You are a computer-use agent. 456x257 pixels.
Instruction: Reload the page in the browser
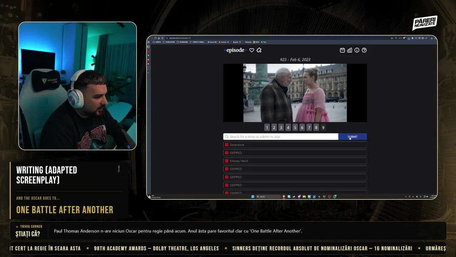pyautogui.click(x=155, y=38)
